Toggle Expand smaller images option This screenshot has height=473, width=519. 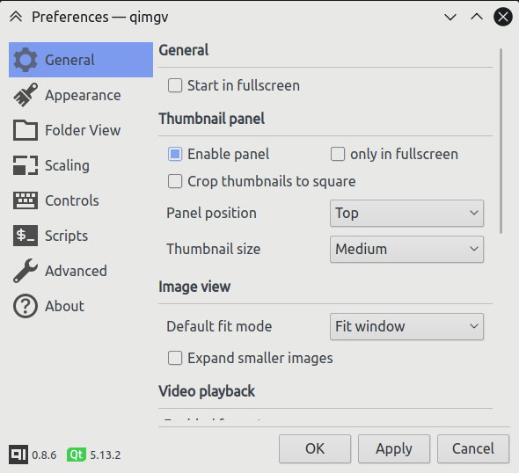175,358
